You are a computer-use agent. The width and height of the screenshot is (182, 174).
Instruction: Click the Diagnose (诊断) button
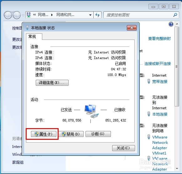[98, 134]
